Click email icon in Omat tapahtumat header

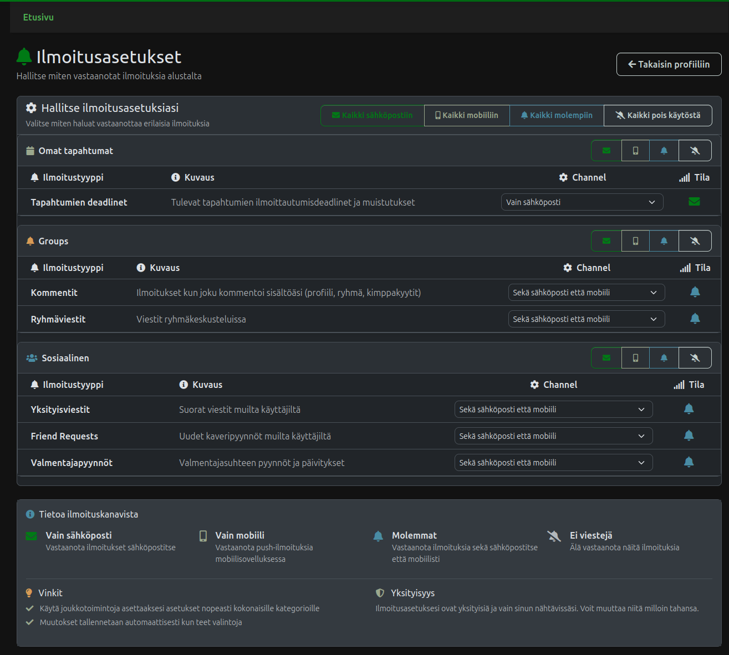point(606,151)
